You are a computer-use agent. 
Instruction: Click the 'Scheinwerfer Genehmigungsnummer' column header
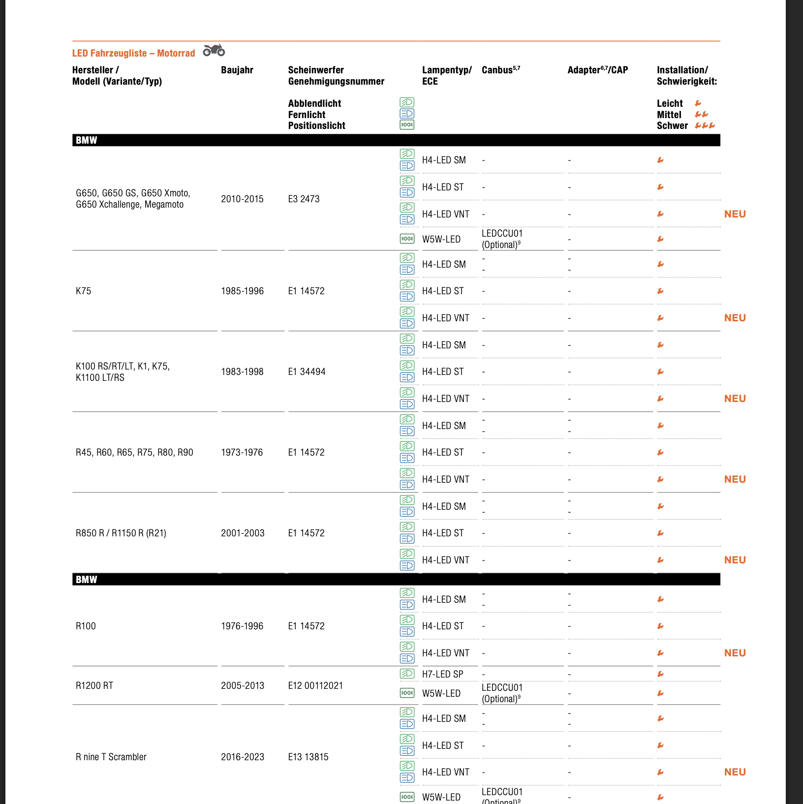(336, 76)
